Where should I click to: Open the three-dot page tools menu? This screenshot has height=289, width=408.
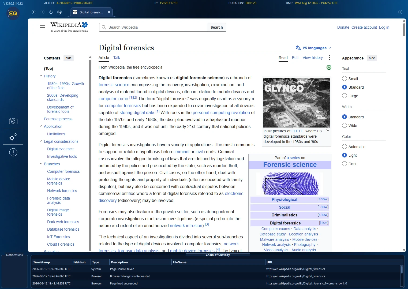click(x=329, y=58)
